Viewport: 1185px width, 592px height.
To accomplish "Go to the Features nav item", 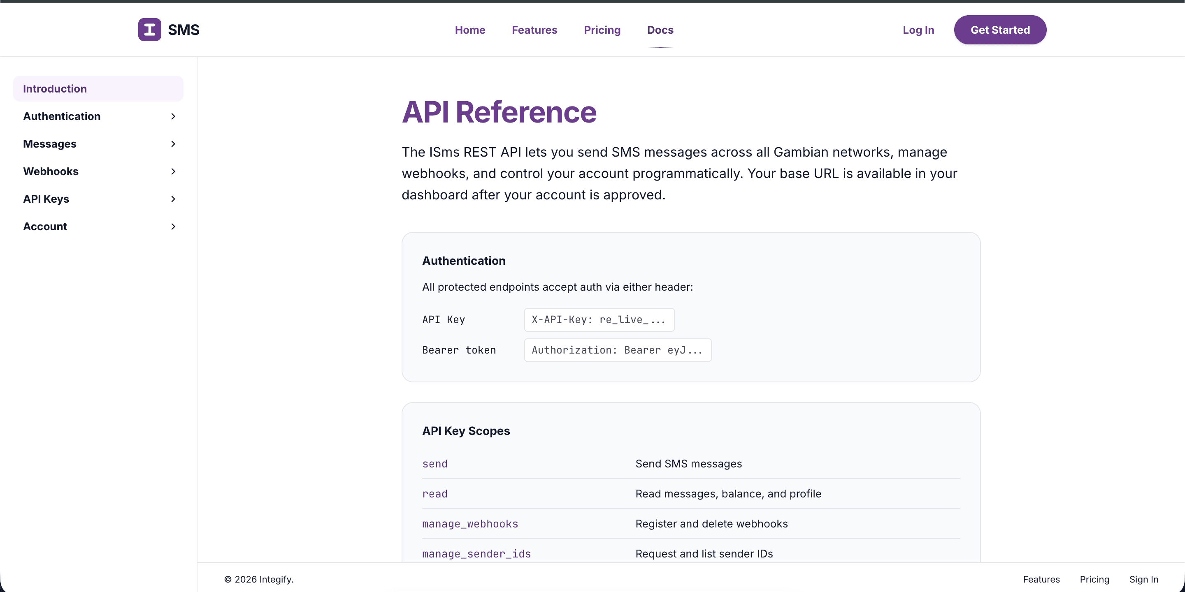I will point(534,30).
